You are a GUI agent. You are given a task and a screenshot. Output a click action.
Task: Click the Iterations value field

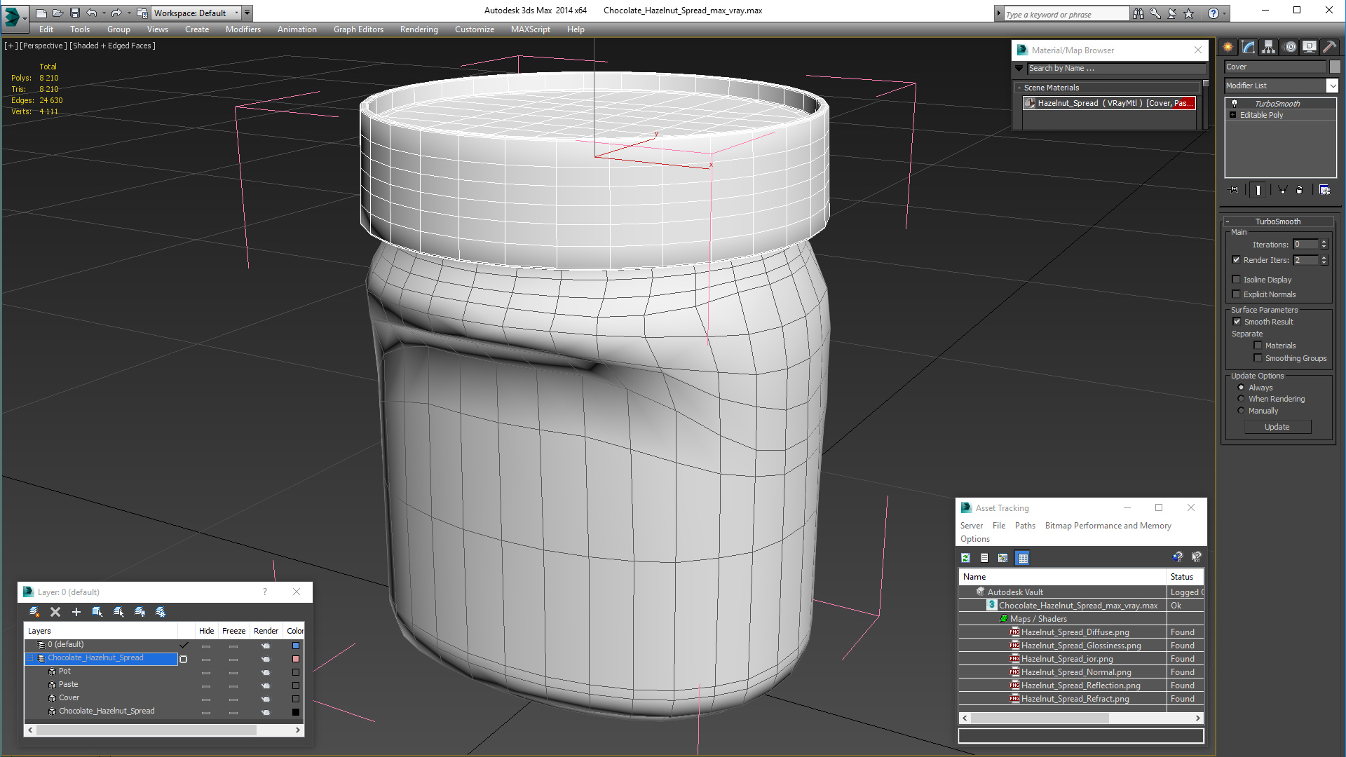coord(1306,245)
